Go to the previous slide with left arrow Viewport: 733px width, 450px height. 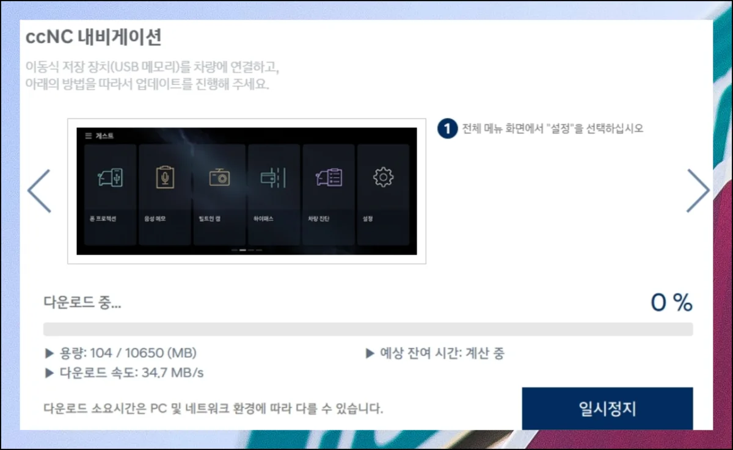click(39, 191)
